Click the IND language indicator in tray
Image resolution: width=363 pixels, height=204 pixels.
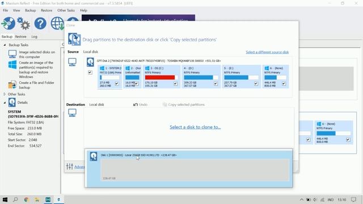pyautogui.click(x=330, y=199)
